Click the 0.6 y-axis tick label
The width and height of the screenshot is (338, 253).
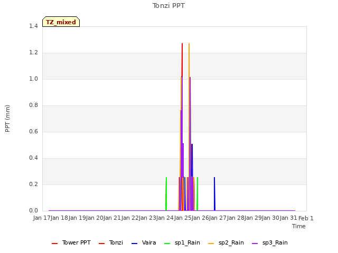click(33, 131)
